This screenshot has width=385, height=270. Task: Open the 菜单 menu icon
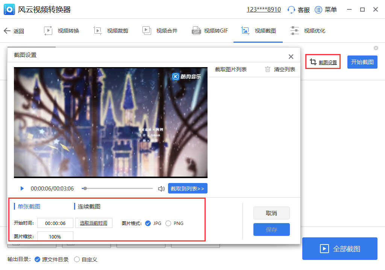(x=318, y=9)
